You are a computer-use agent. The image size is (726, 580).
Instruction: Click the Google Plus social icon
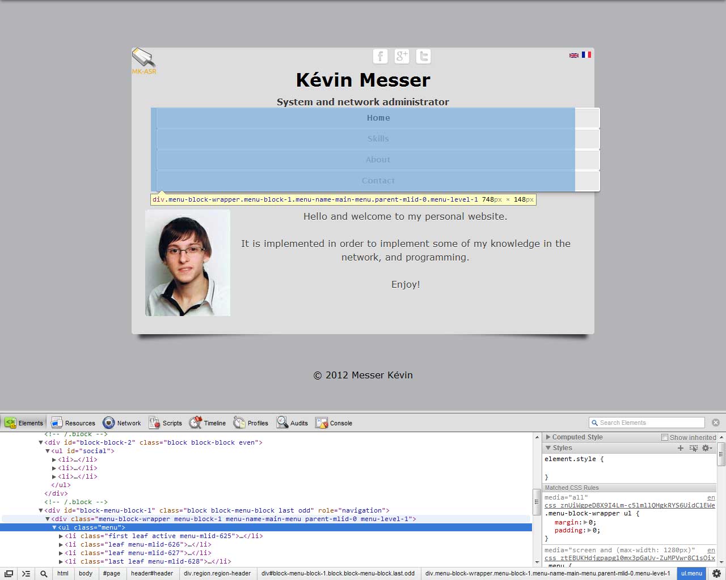coord(402,56)
